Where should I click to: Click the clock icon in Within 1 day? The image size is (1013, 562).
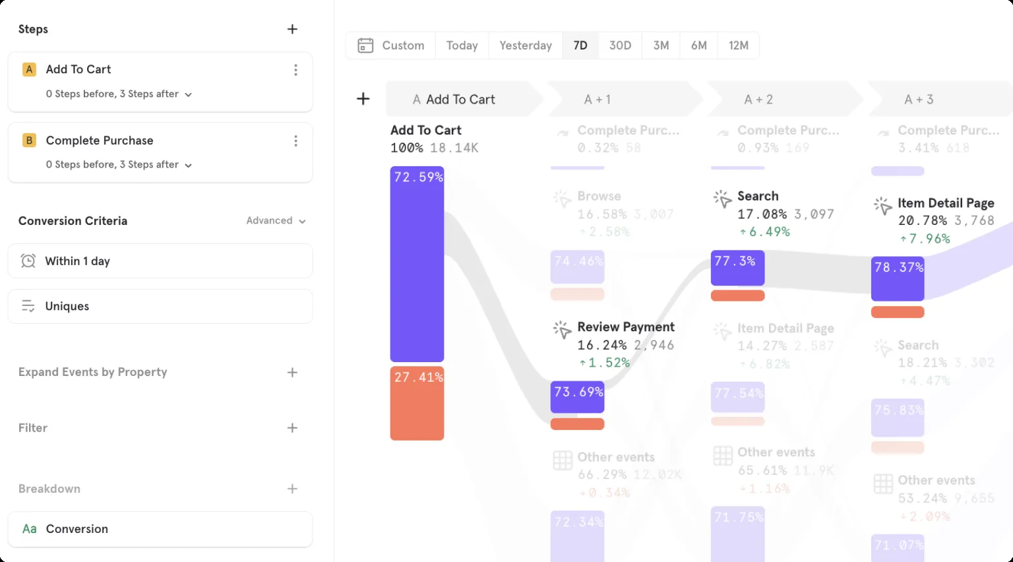(x=28, y=261)
